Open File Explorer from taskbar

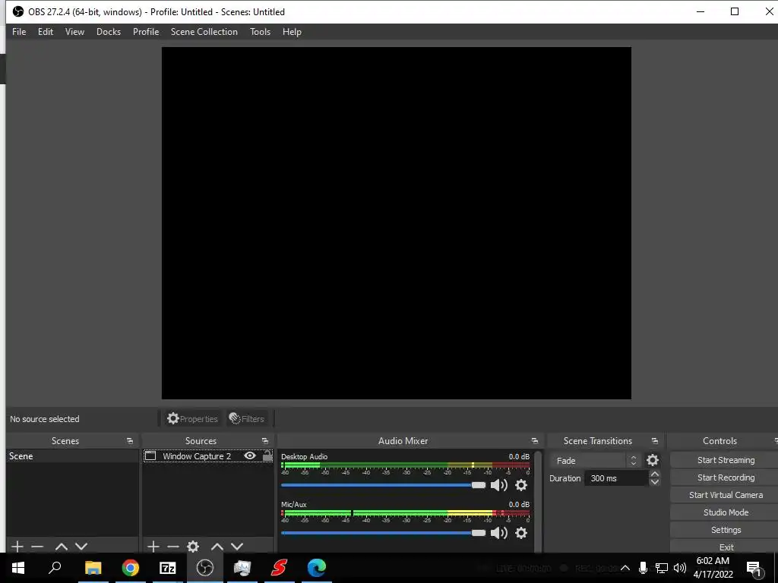[x=93, y=568]
